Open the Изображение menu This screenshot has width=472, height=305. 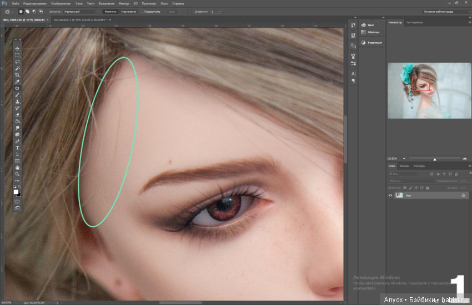click(x=61, y=4)
